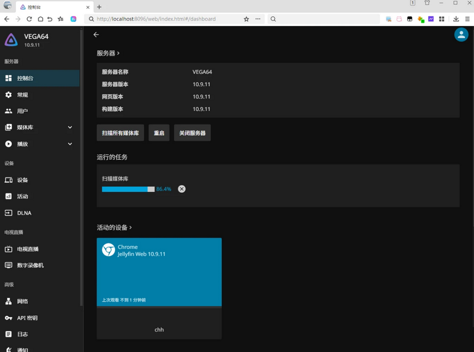474x352 pixels.
Task: Bookmark page with address bar star
Action: (246, 19)
